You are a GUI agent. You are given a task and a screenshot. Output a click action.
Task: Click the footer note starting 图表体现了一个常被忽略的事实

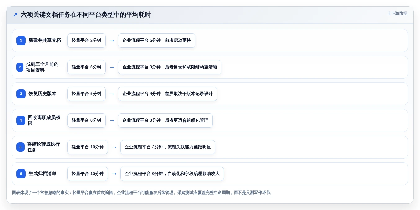click(x=143, y=193)
